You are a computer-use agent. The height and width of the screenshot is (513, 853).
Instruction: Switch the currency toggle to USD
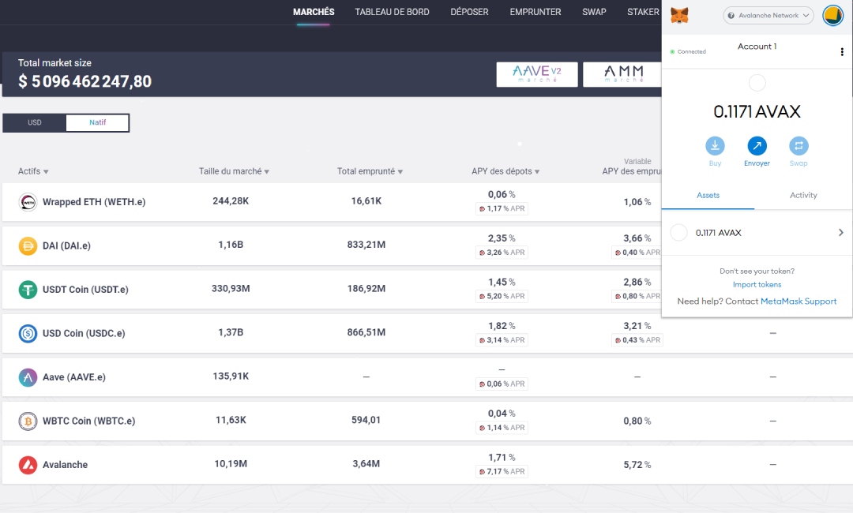(x=34, y=123)
